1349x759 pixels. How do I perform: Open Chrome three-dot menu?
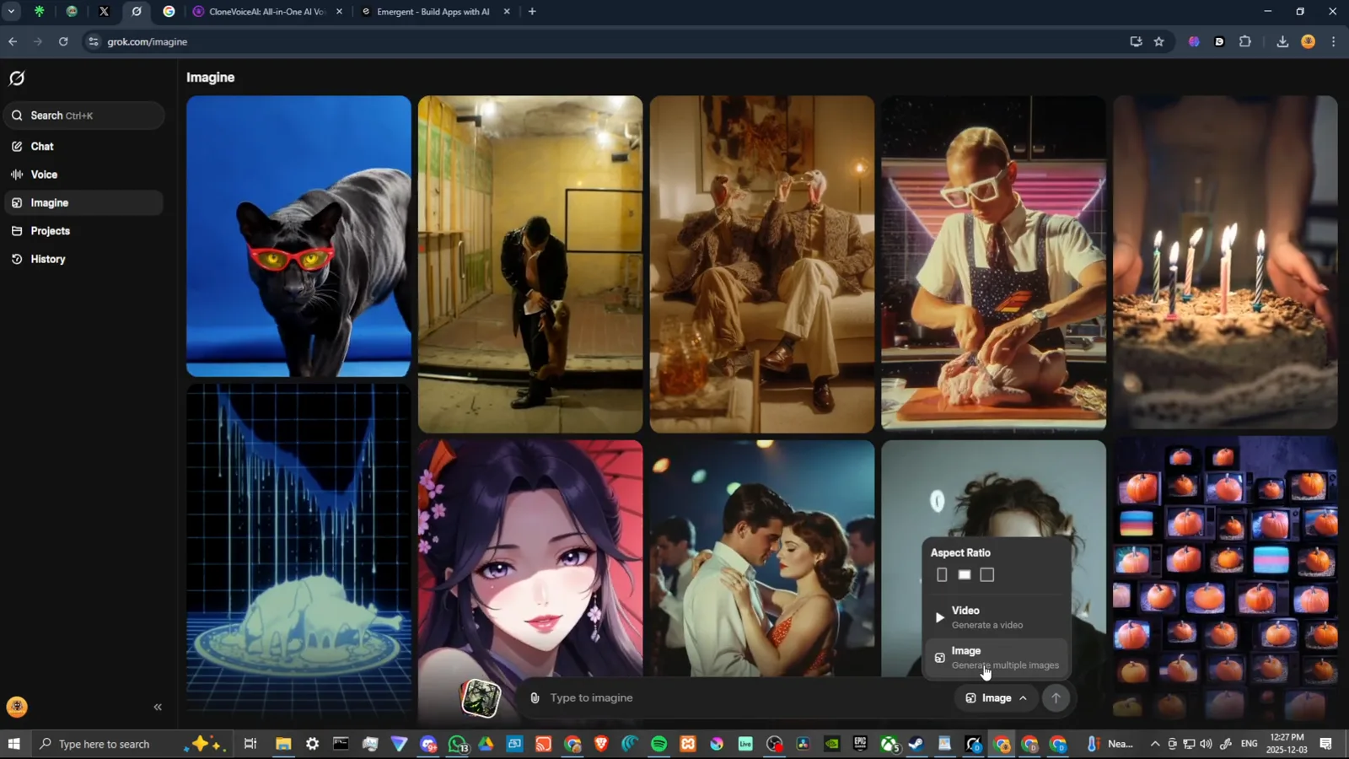1333,41
